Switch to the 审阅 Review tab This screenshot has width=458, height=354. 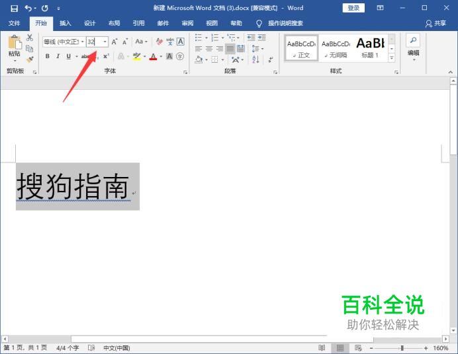pyautogui.click(x=187, y=23)
